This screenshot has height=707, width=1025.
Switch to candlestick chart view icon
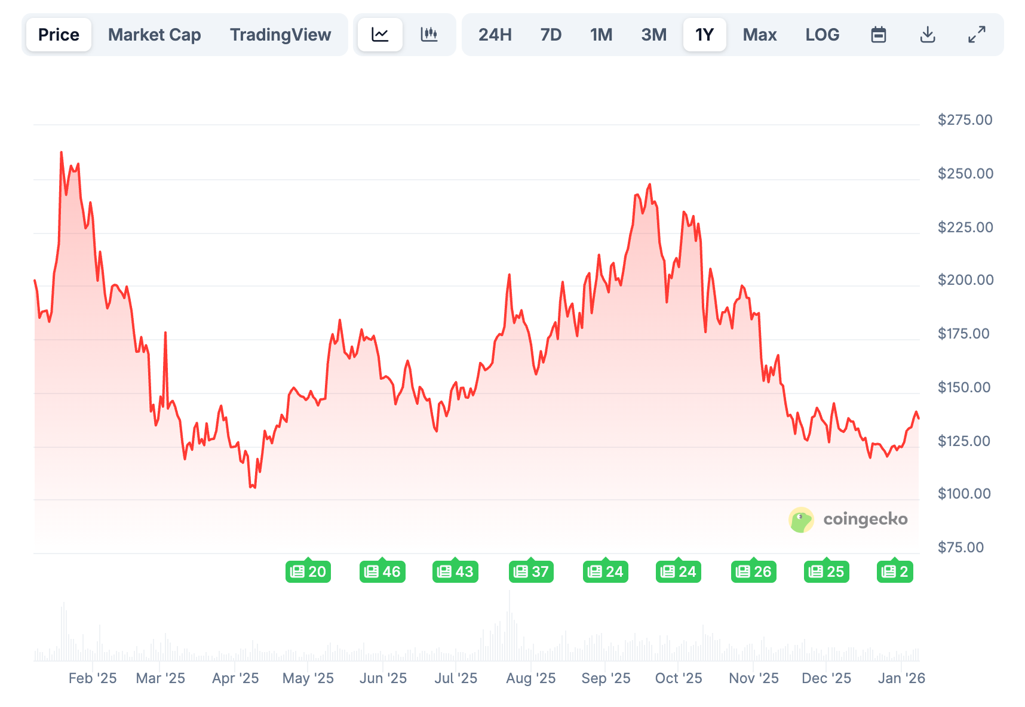tap(429, 35)
